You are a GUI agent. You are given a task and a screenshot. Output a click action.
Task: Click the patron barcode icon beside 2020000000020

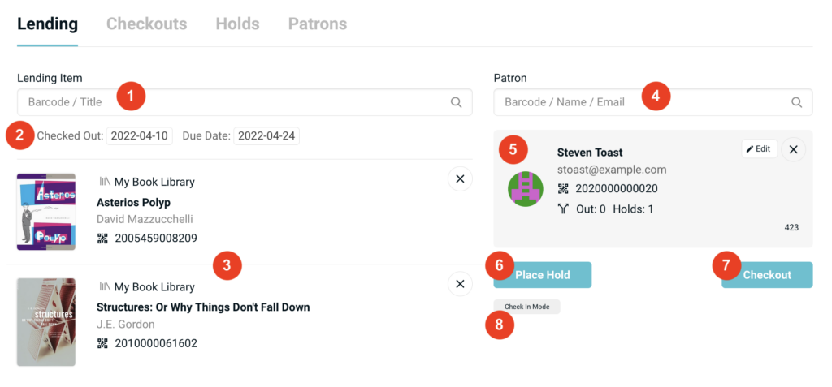pyautogui.click(x=563, y=189)
